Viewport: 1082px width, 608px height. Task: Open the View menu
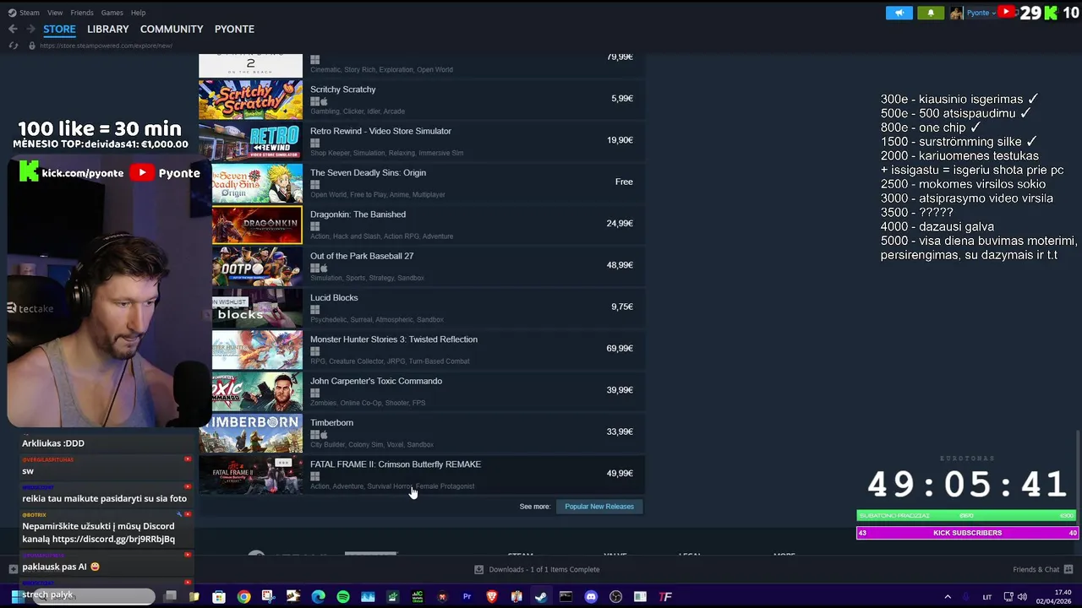point(55,13)
